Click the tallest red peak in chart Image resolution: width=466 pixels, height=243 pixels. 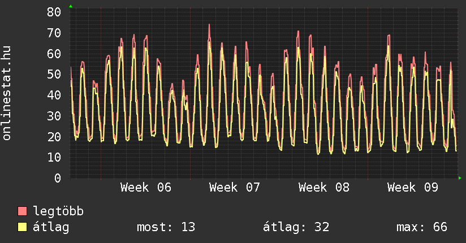click(x=209, y=25)
